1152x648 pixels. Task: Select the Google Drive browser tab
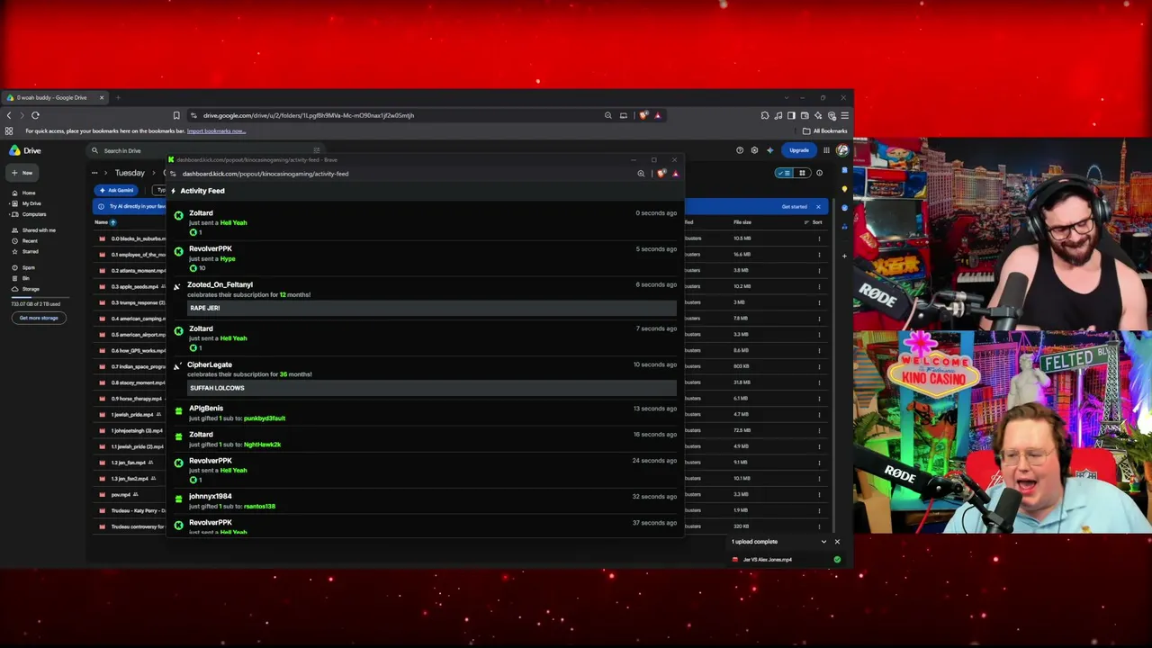click(57, 97)
